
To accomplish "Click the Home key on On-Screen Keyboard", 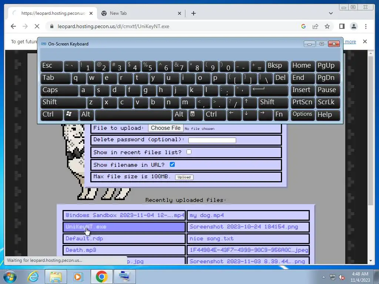I will click(303, 66).
